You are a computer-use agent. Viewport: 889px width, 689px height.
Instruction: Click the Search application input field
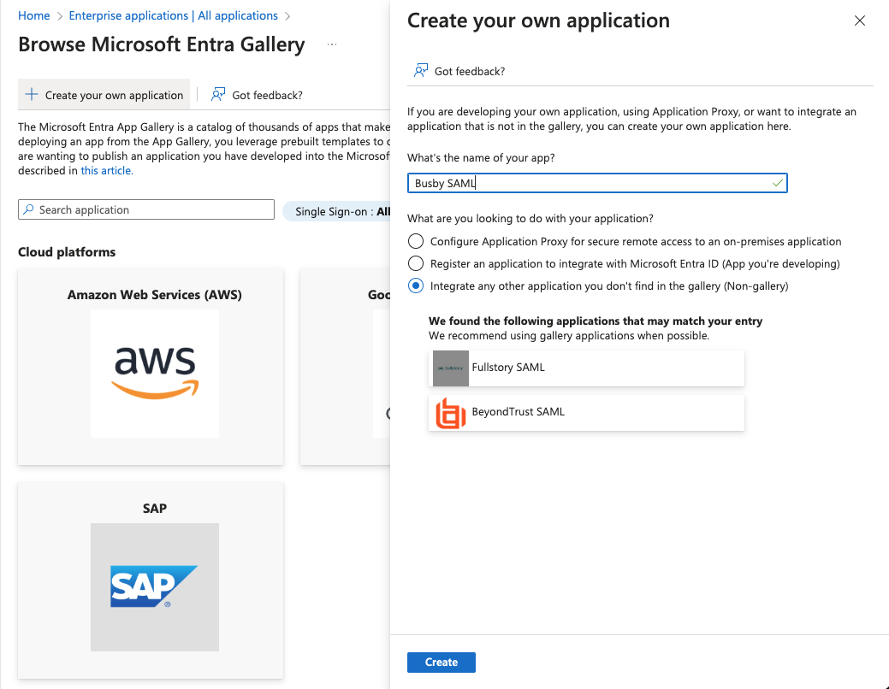pos(146,209)
